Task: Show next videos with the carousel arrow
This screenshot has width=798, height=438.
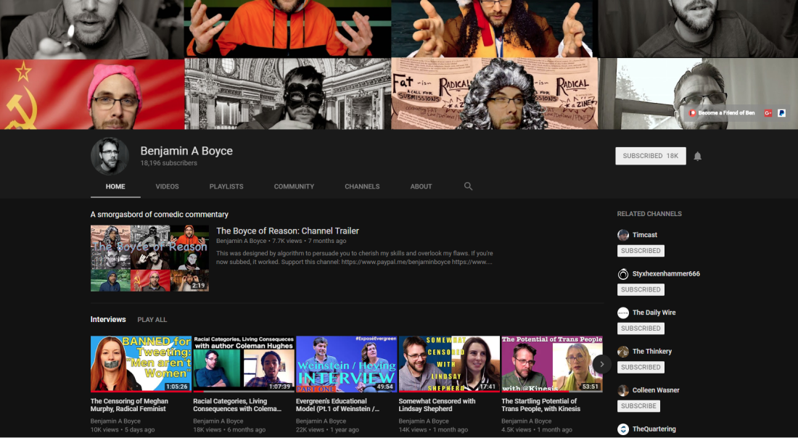Action: pyautogui.click(x=601, y=364)
